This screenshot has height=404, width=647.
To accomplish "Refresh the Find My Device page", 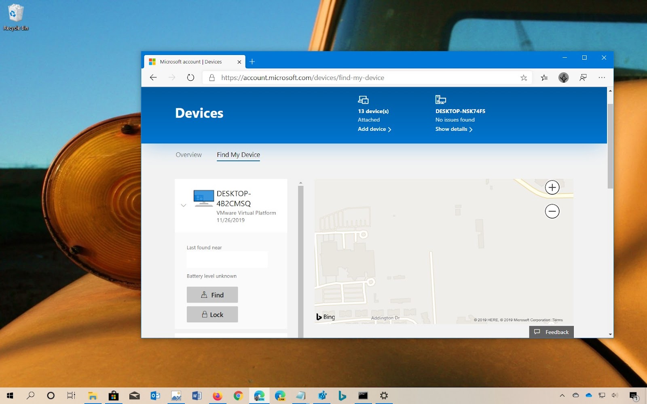I will [190, 78].
